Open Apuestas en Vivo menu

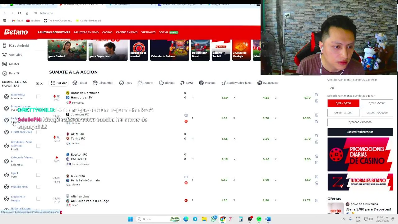pyautogui.click(x=86, y=32)
